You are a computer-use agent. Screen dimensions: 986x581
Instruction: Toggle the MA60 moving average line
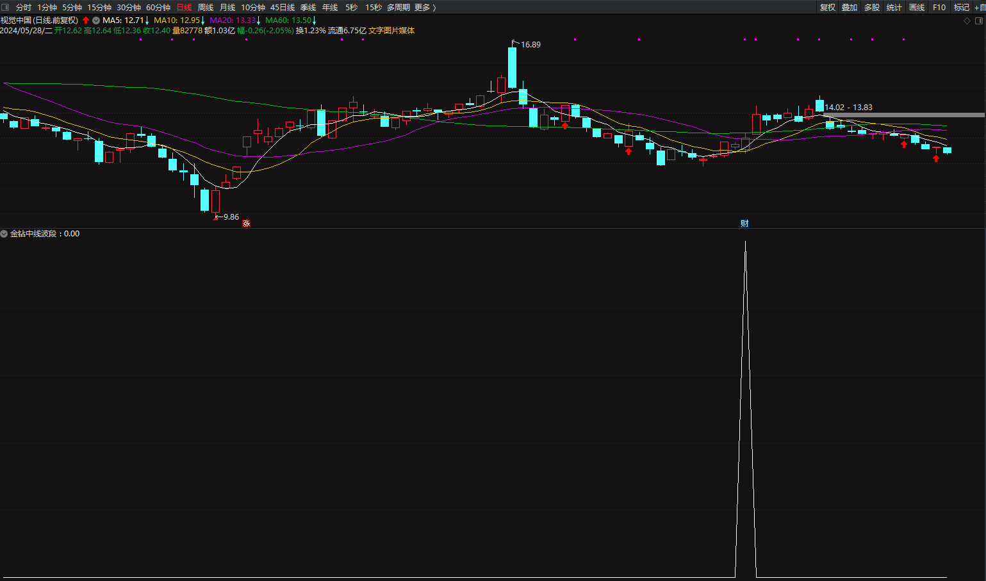click(x=288, y=20)
